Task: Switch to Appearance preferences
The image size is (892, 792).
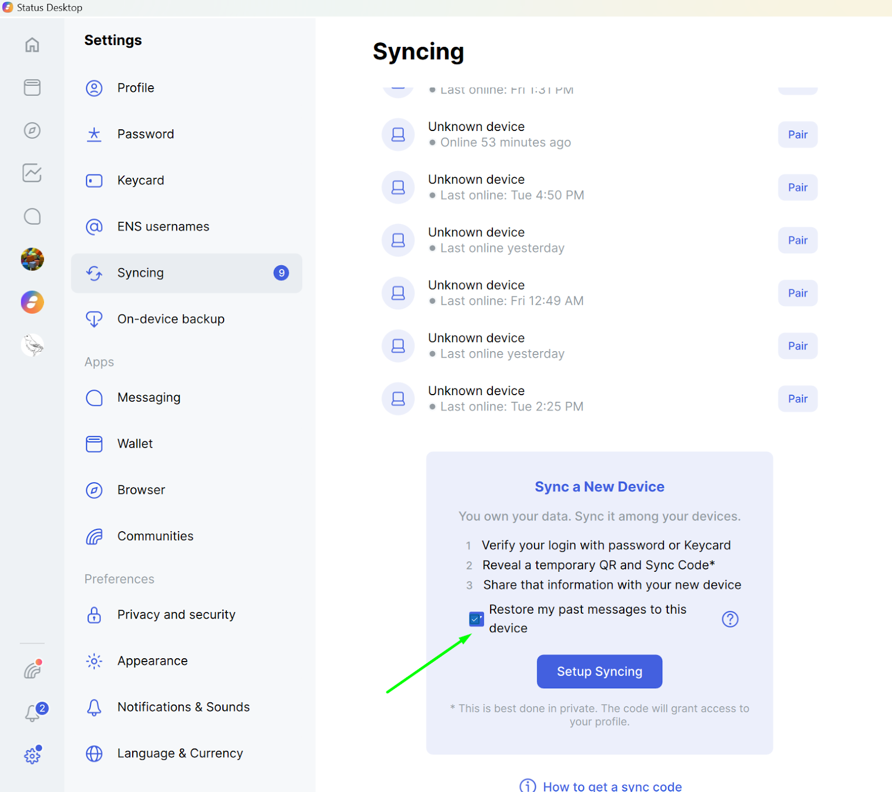Action: coord(152,661)
